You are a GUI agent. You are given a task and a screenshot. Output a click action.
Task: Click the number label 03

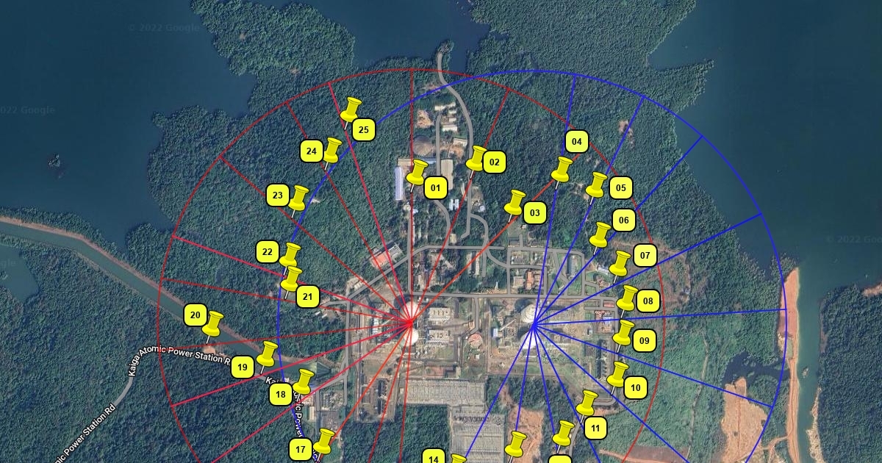tap(534, 214)
